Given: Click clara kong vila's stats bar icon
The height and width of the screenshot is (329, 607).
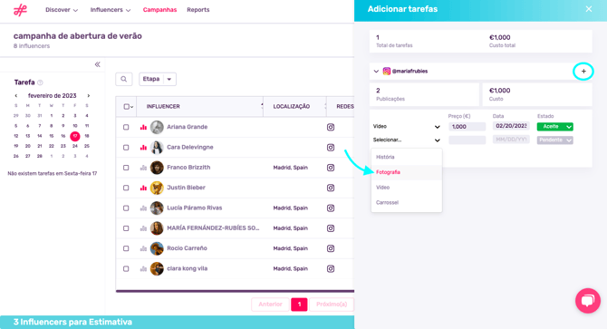Looking at the screenshot, I should click(x=143, y=268).
